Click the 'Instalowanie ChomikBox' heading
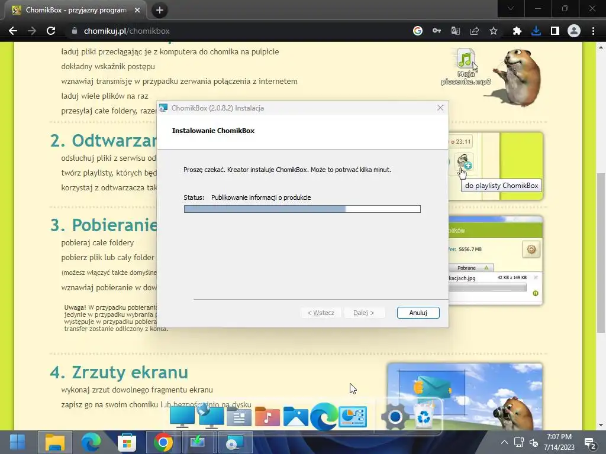 click(213, 131)
